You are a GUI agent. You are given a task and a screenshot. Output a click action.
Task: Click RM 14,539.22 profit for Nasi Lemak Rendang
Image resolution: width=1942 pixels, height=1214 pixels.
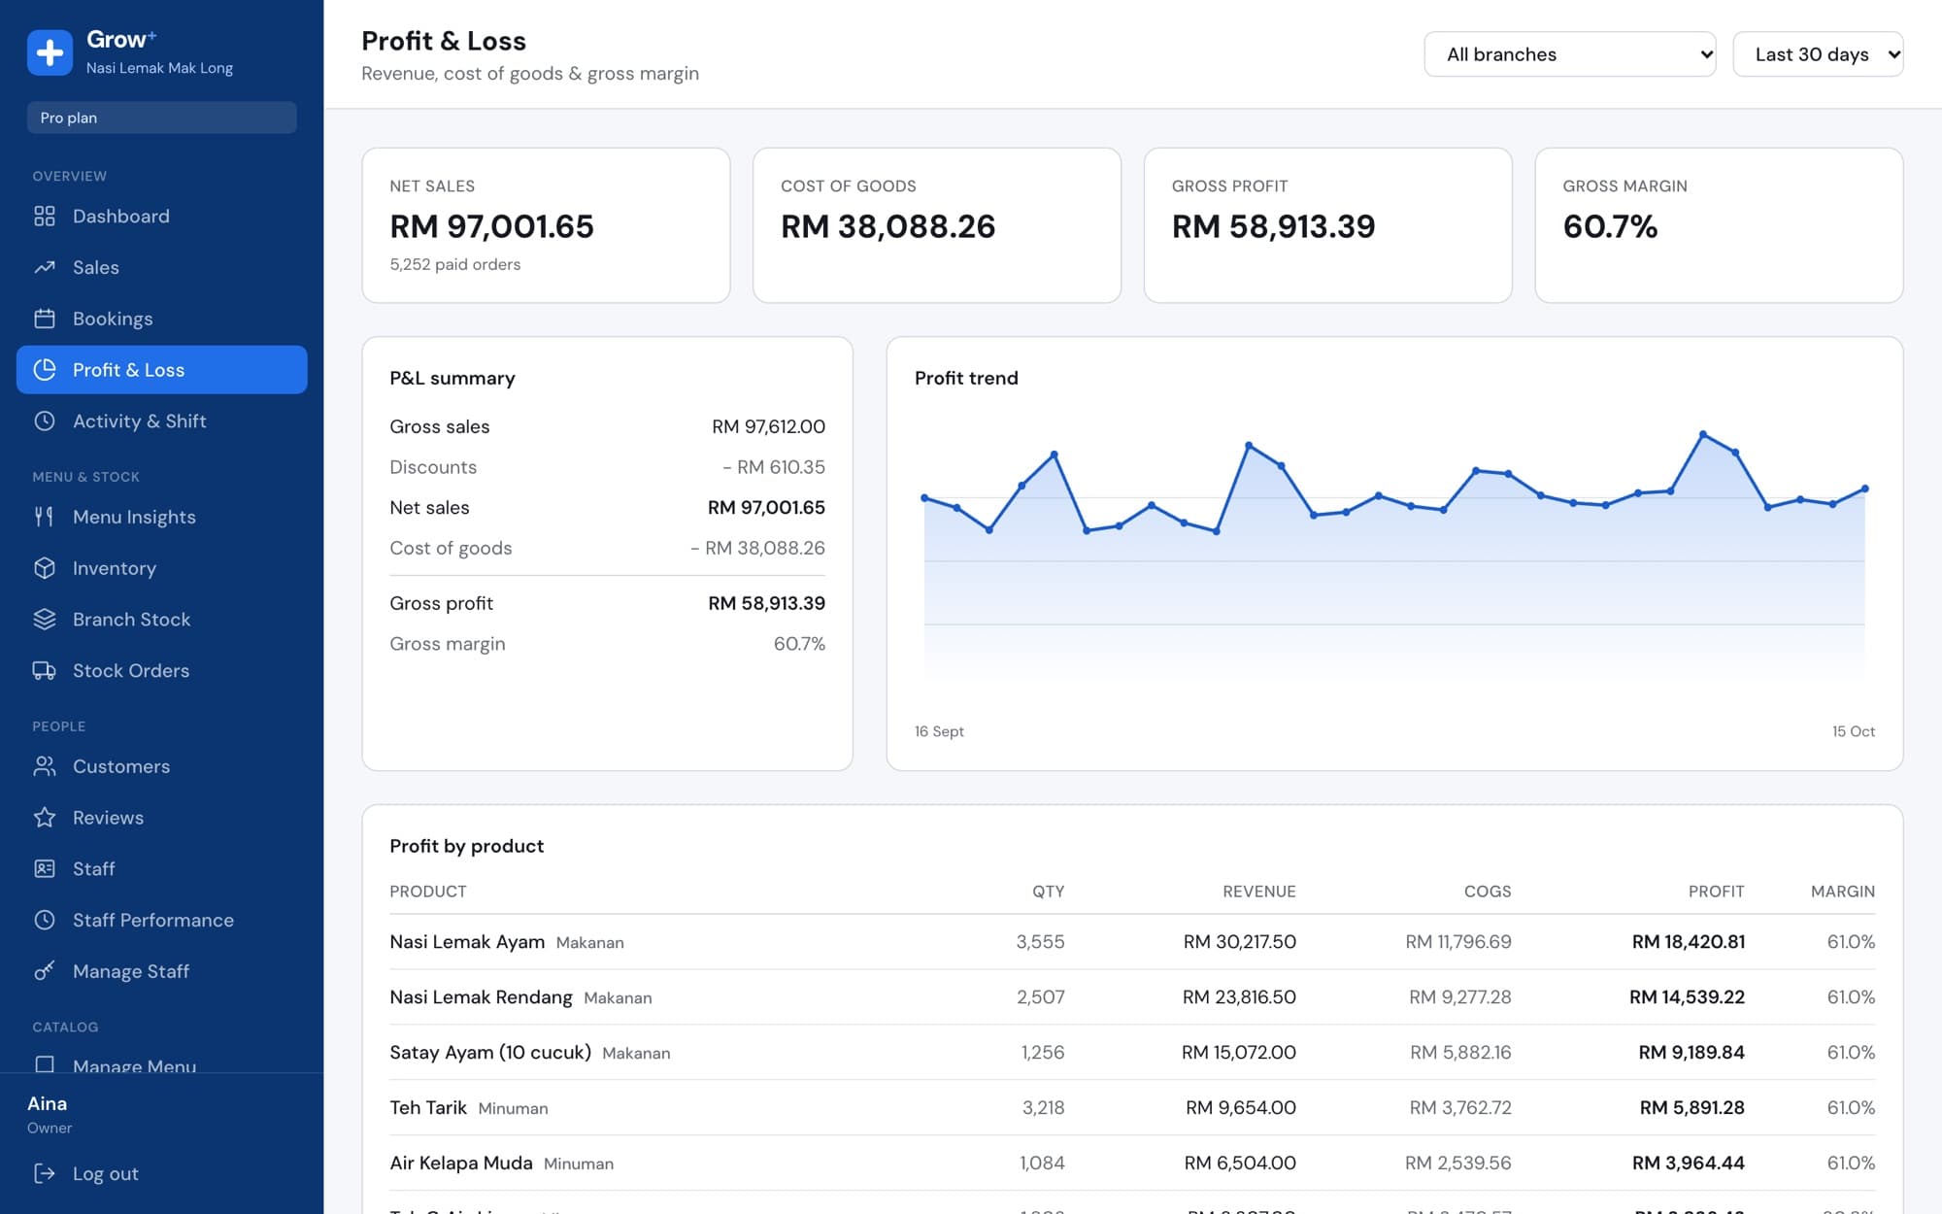(1687, 996)
